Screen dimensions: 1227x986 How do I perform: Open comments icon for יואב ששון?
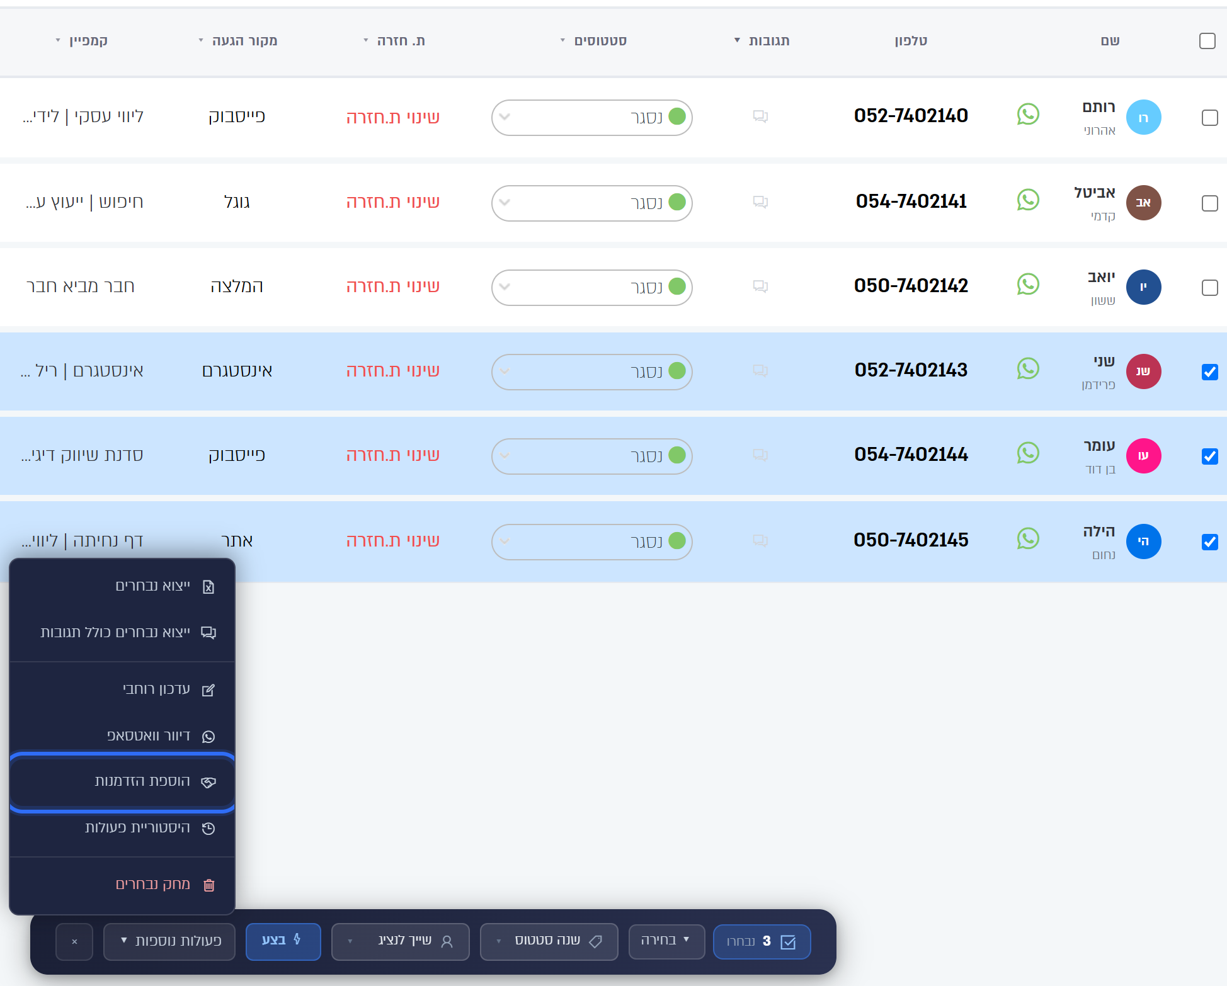(760, 286)
